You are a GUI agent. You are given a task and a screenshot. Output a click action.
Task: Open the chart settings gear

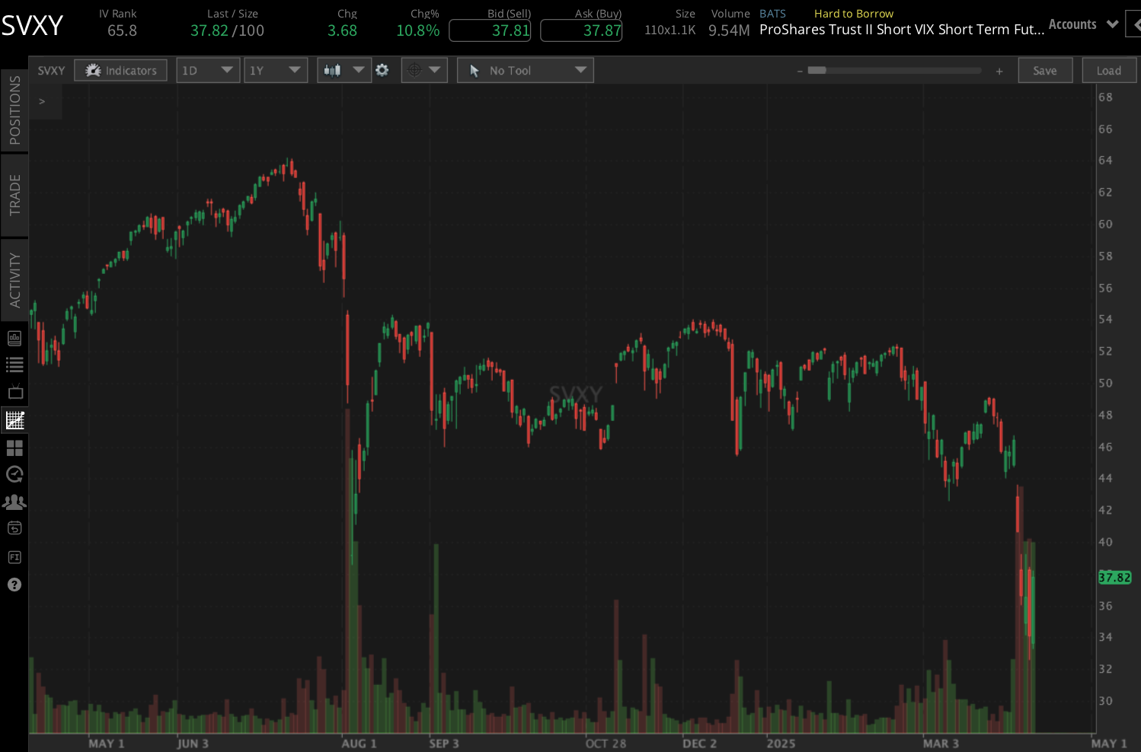tap(382, 69)
